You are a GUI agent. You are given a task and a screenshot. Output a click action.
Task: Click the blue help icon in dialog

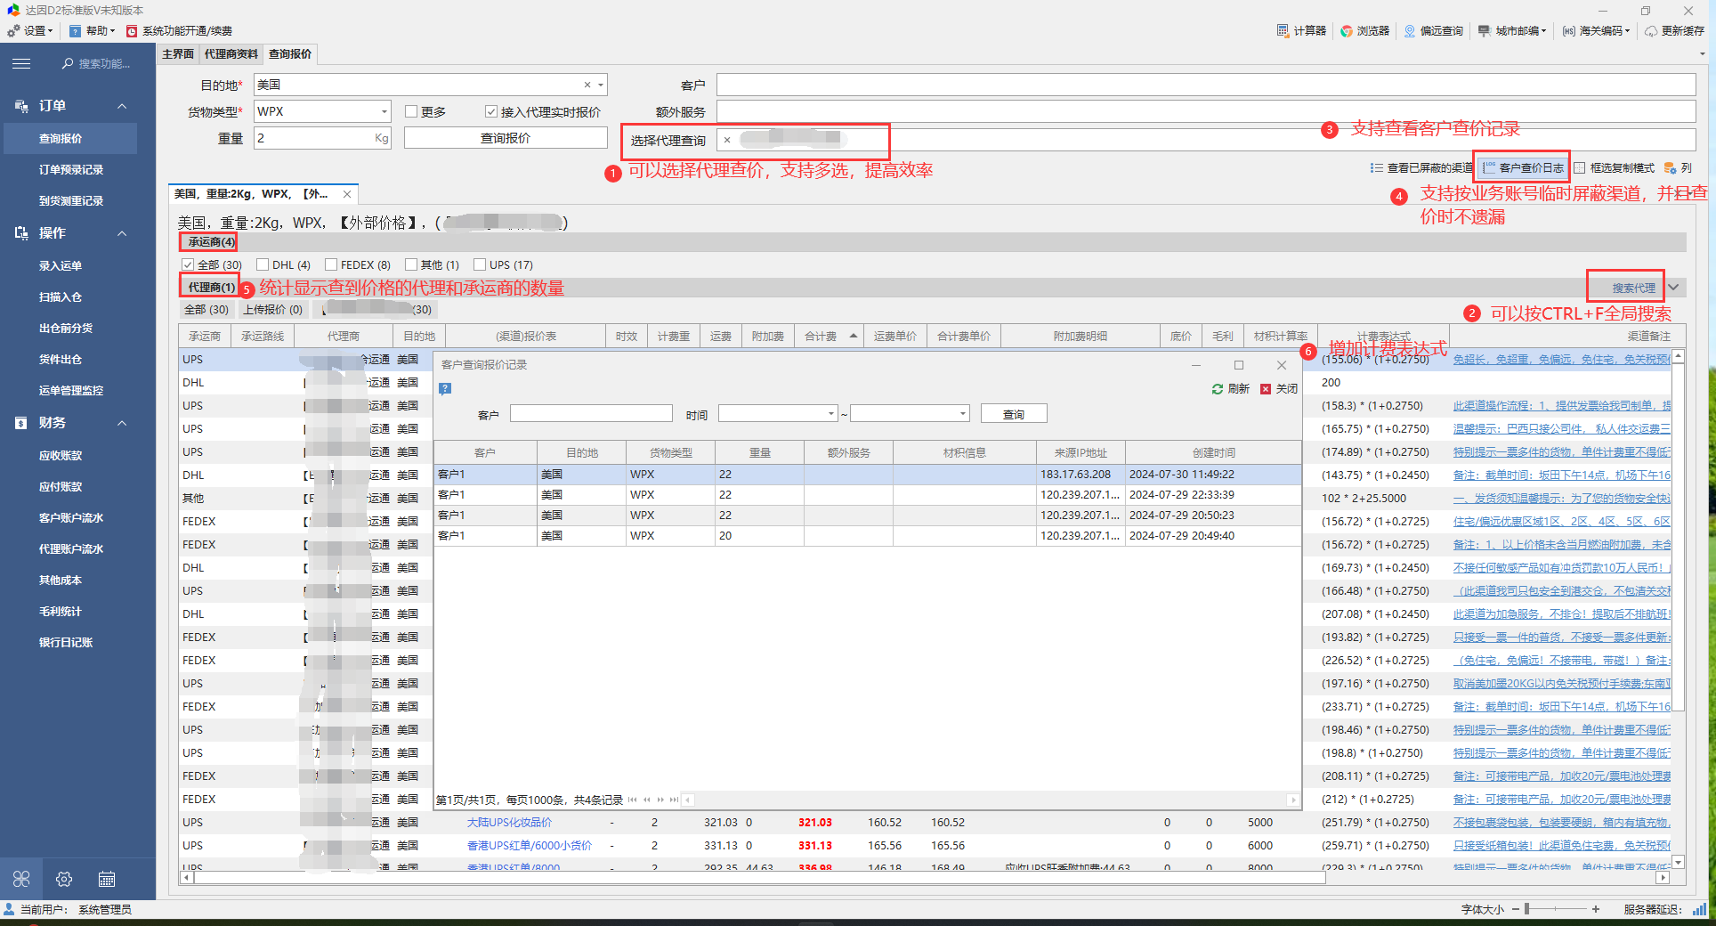pyautogui.click(x=445, y=388)
